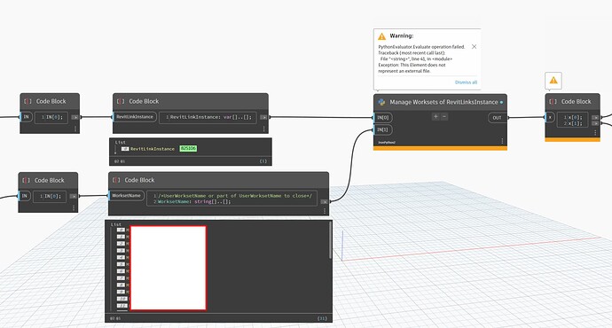The width and height of the screenshot is (612, 328).
Task: Open three-dot menu on Code Block feeding RevitLinkInstance
Action: (75, 129)
